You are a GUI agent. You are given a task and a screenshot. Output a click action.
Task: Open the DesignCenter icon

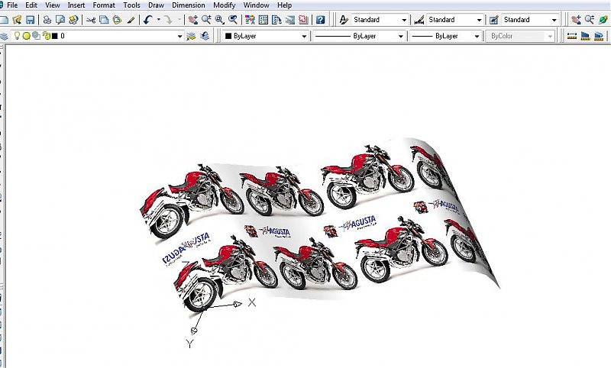point(263,20)
